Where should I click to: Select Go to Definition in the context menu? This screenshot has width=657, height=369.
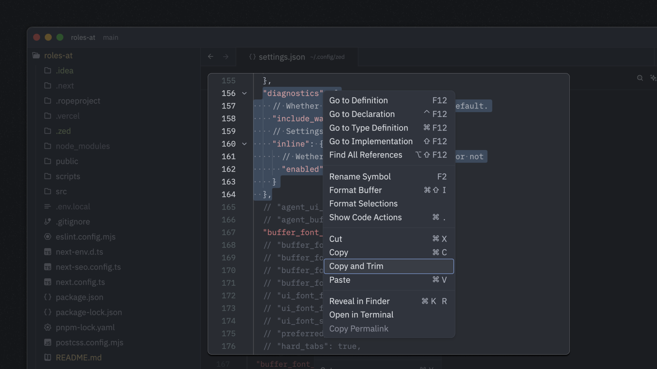(x=358, y=100)
